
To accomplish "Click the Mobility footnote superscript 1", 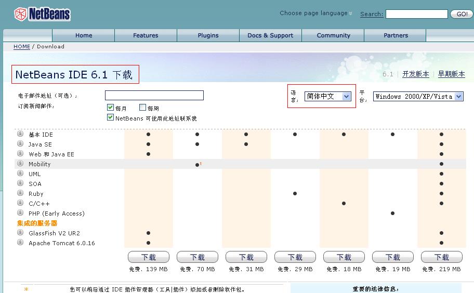I will [x=201, y=164].
